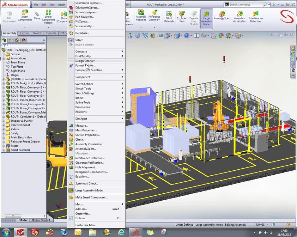Launch AssemblyXpert from the ribbon
This screenshot has height=237, width=297.
click(x=222, y=15)
